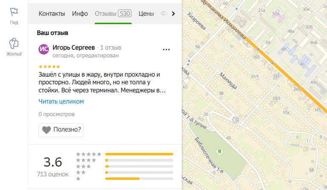Open the Жильё section icon
The image size is (327, 190).
click(14, 43)
